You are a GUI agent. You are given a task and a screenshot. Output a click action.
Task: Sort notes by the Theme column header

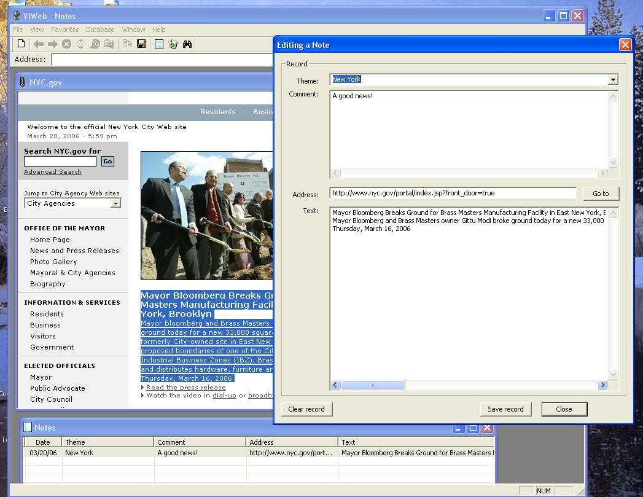coord(107,442)
